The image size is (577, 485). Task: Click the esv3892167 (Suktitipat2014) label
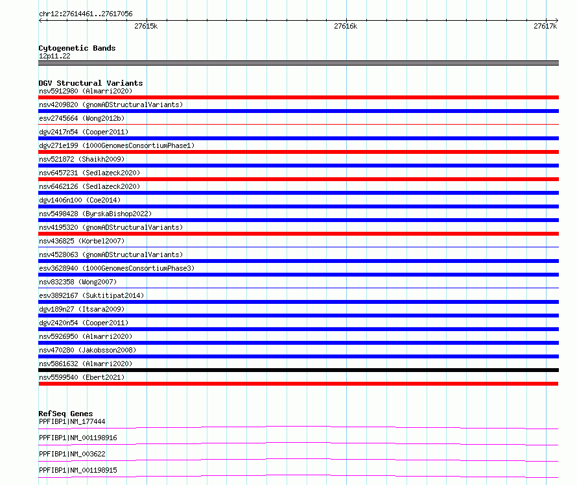(x=91, y=295)
